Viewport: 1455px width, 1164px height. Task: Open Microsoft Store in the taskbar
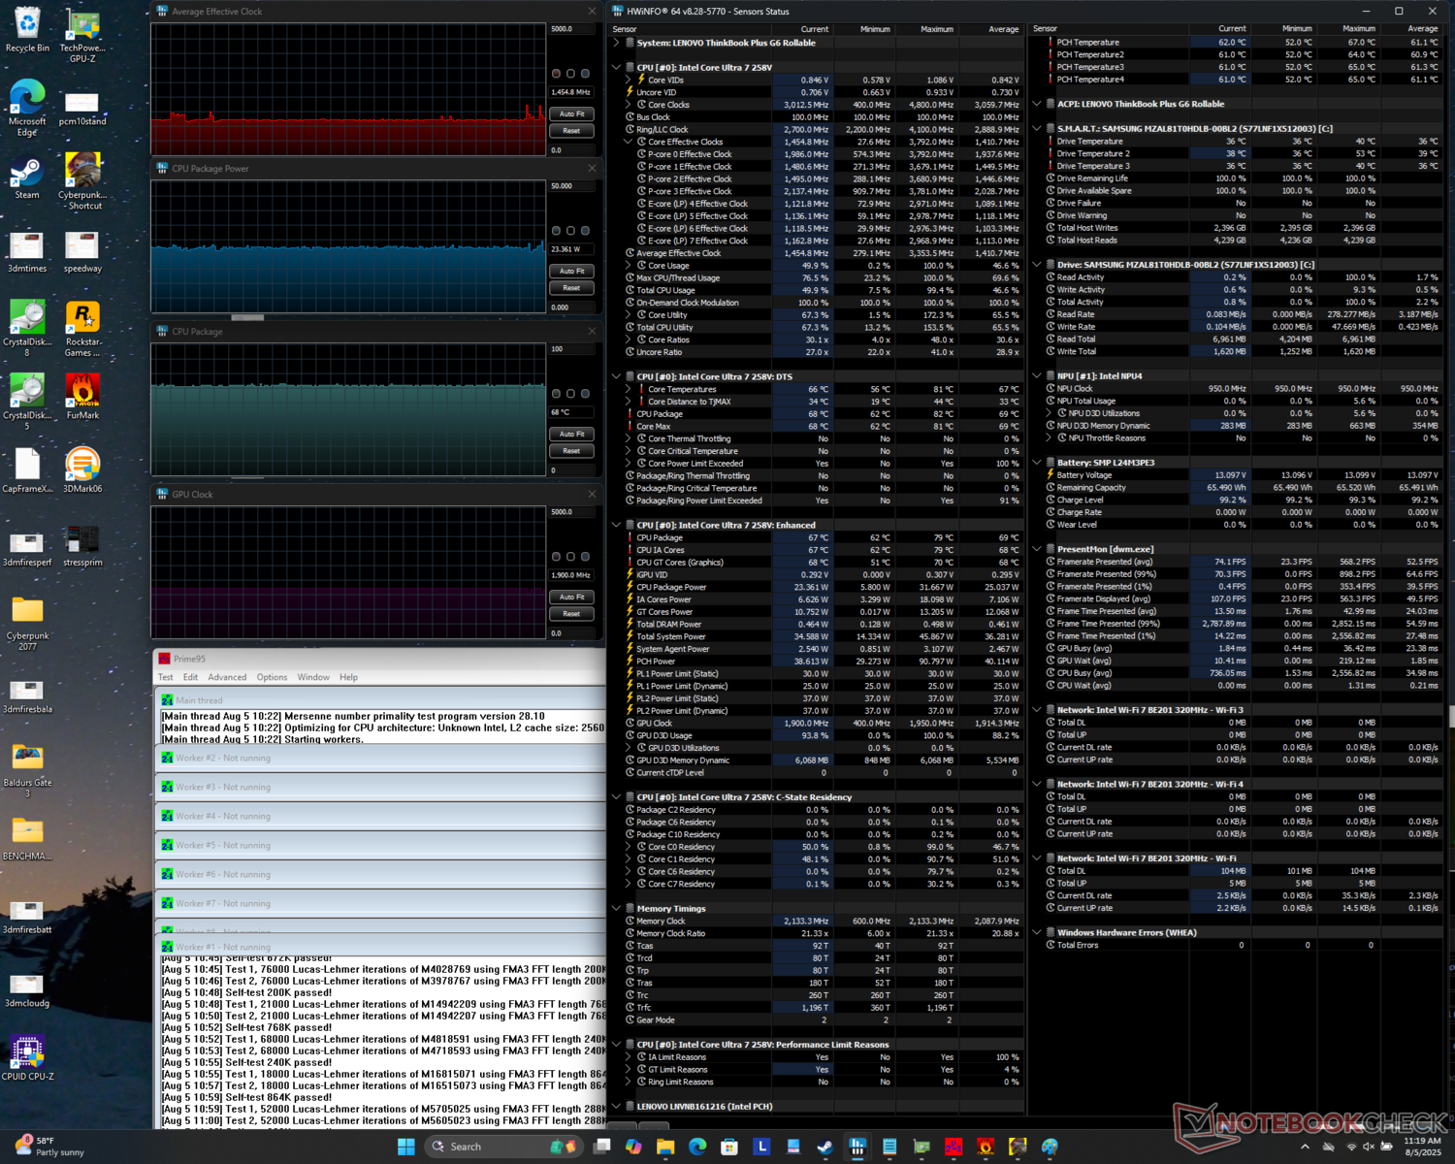729,1147
